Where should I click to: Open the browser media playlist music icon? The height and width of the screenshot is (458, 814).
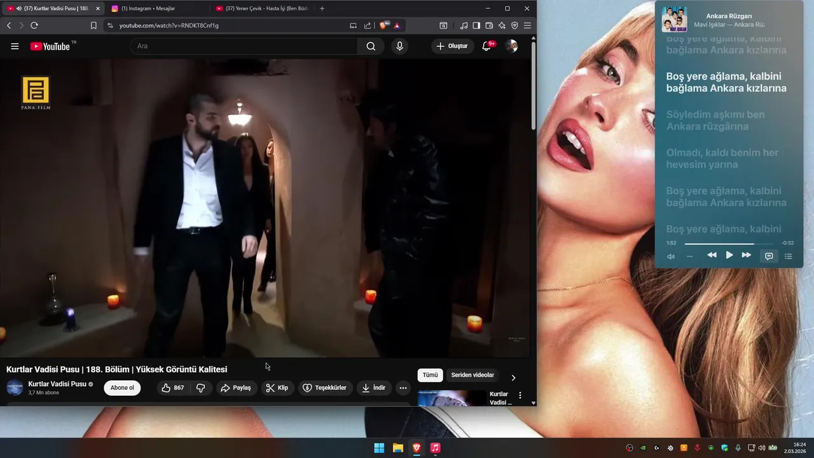click(464, 25)
